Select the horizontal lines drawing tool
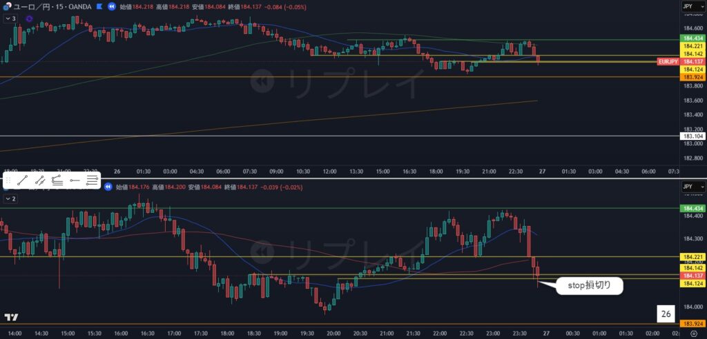The height and width of the screenshot is (339, 707). click(x=92, y=181)
